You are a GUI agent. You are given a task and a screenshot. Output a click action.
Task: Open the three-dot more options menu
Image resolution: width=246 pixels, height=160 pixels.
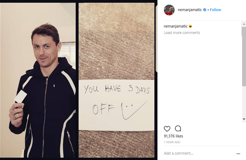[x=238, y=154]
